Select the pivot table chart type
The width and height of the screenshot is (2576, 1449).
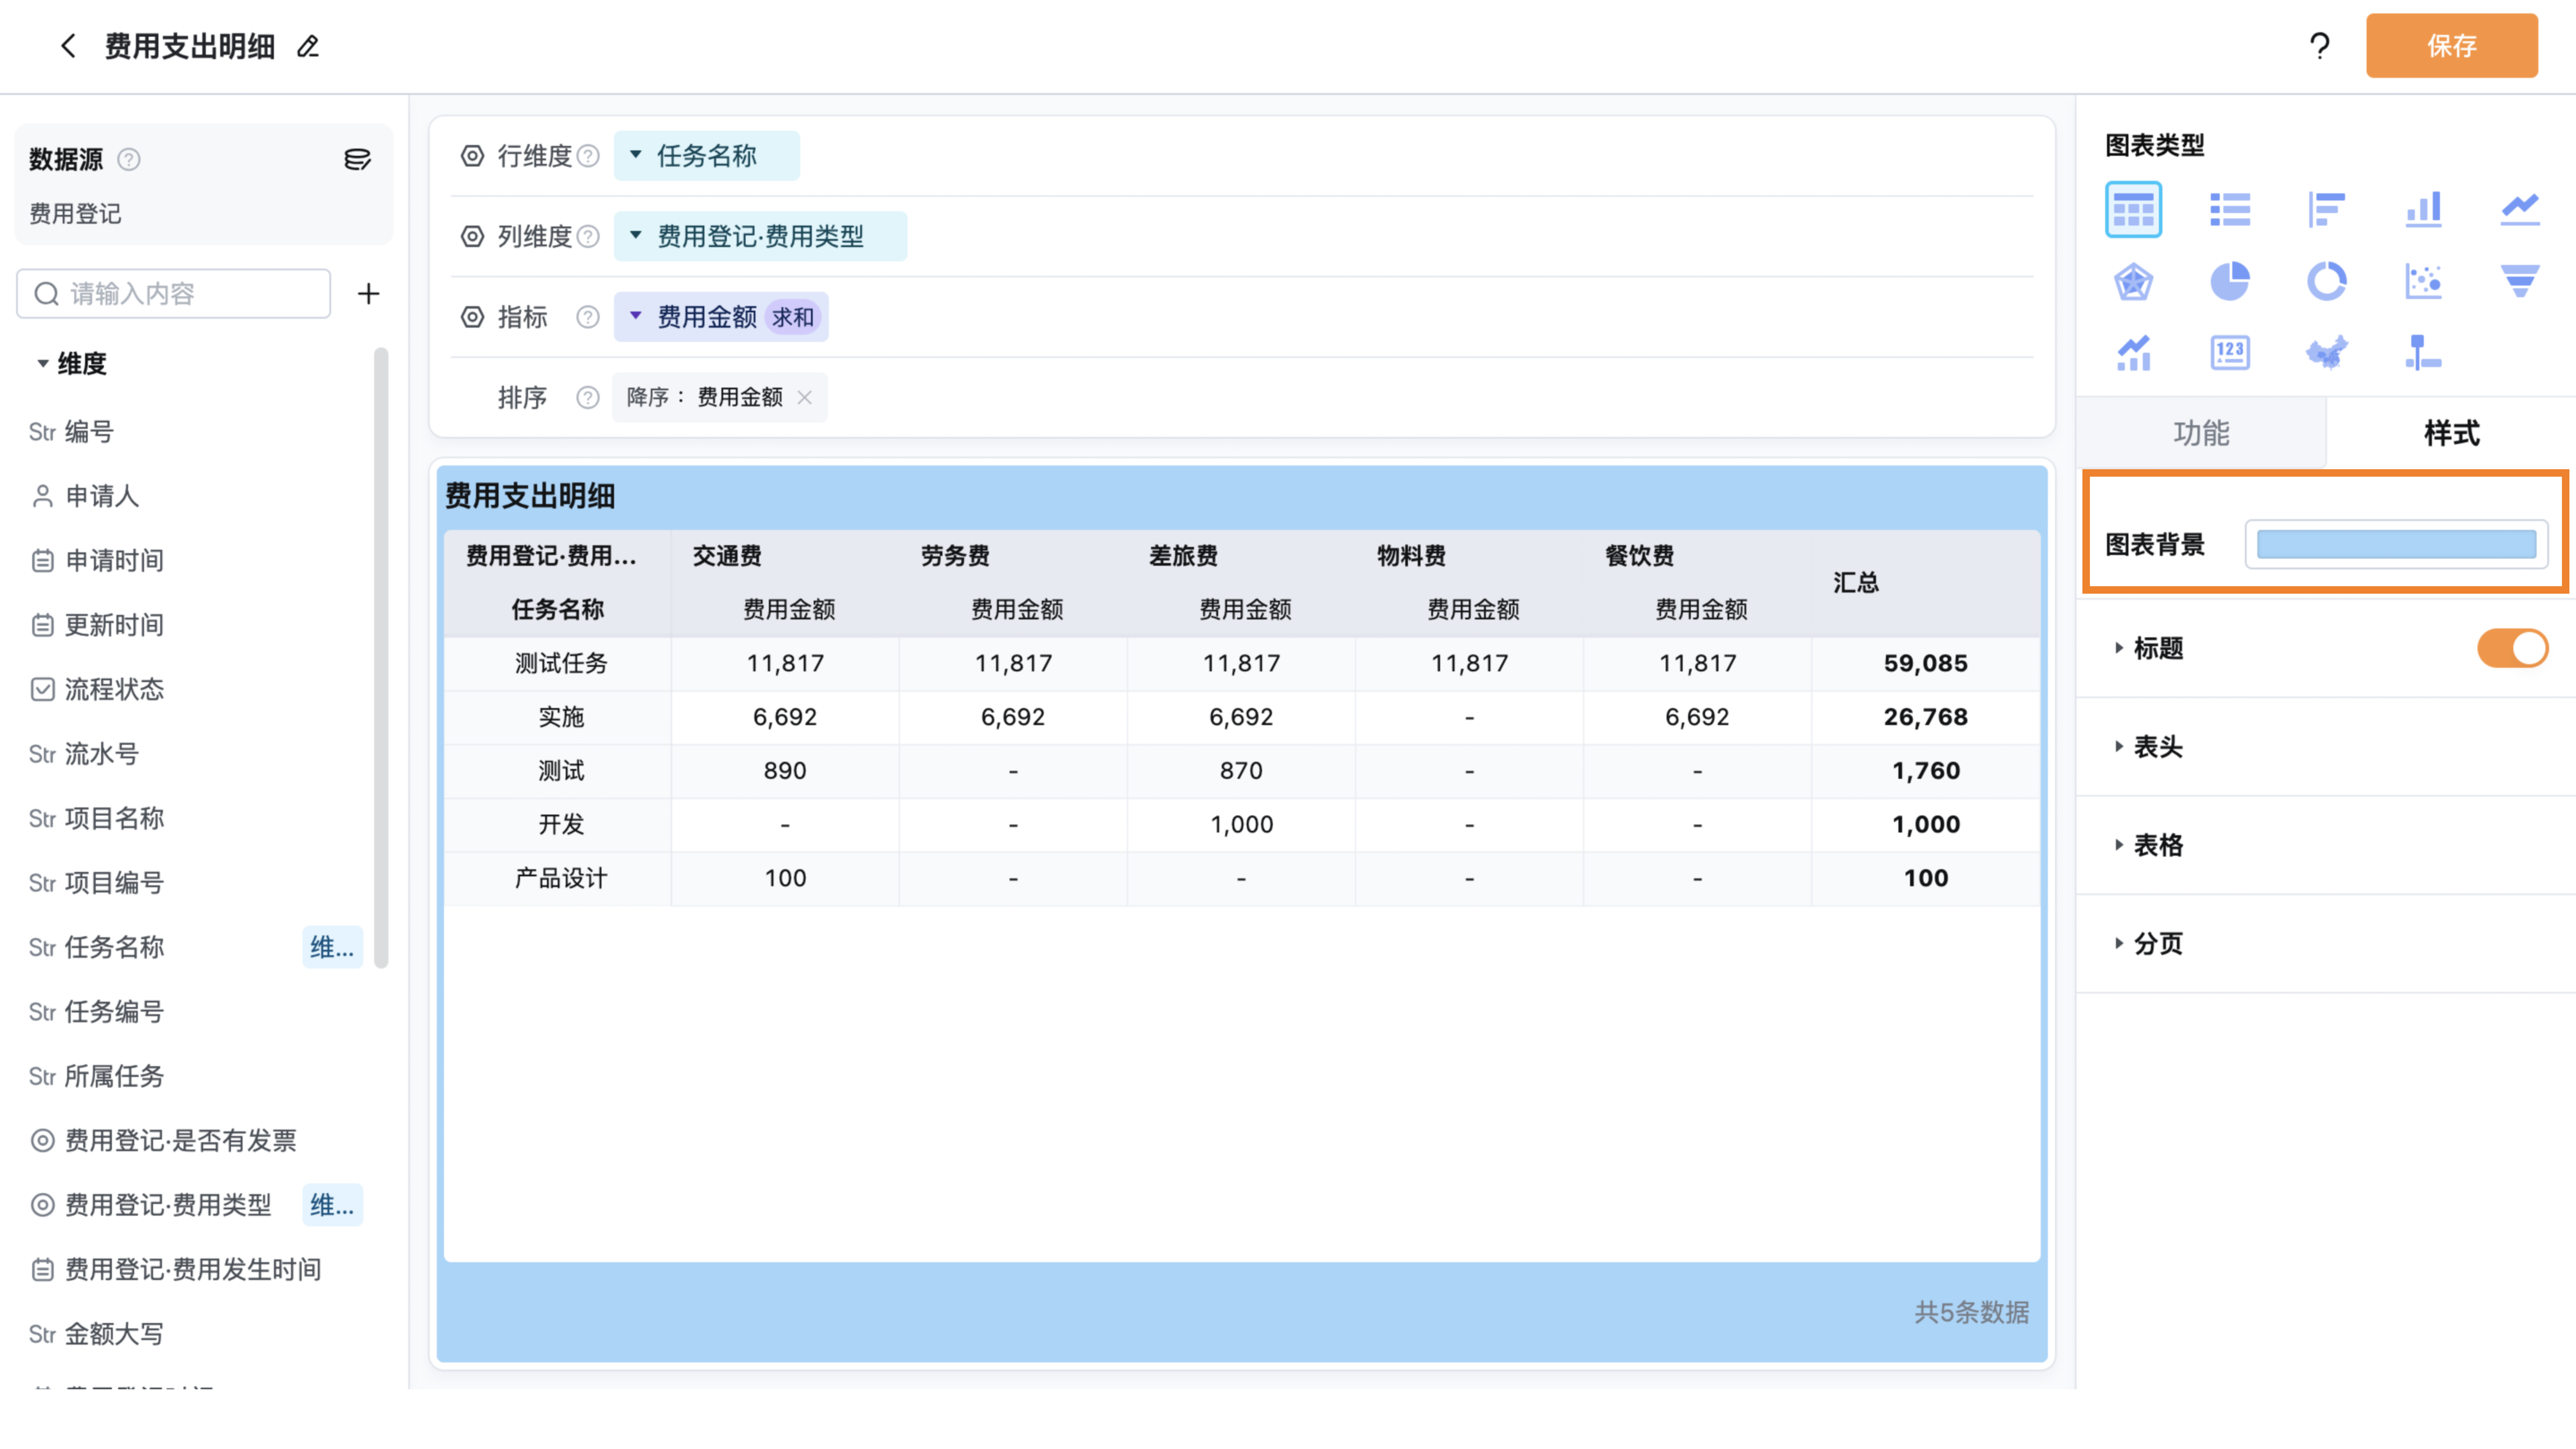[2133, 209]
